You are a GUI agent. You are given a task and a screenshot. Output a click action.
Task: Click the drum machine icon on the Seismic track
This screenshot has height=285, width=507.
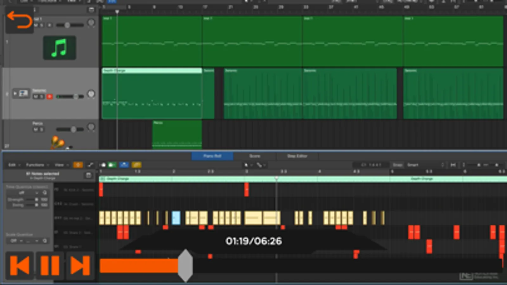point(23,94)
